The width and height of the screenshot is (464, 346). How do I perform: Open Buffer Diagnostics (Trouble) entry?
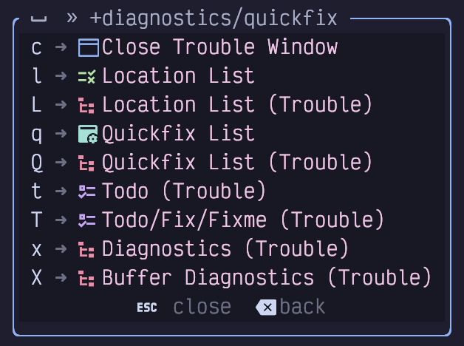pos(267,279)
